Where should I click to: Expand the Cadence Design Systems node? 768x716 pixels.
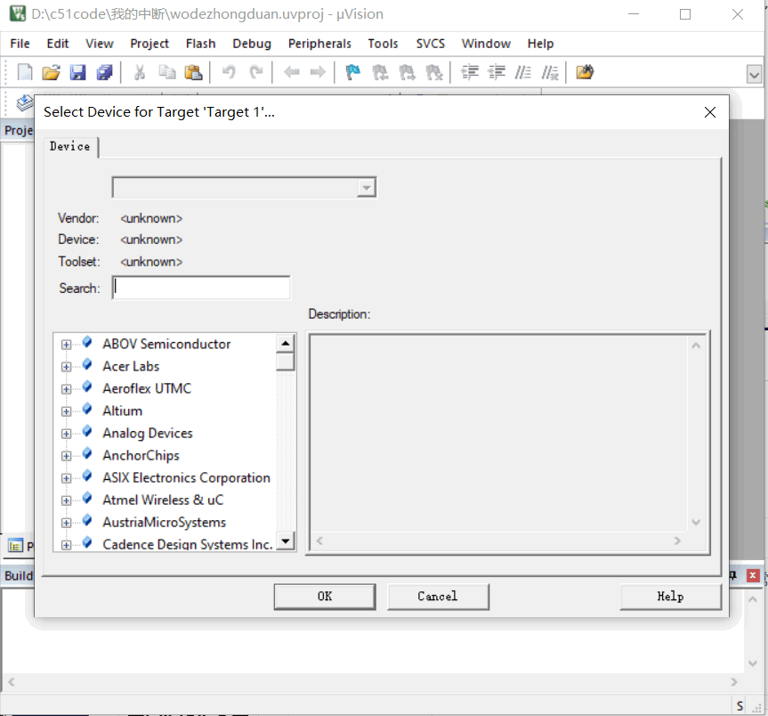point(66,545)
